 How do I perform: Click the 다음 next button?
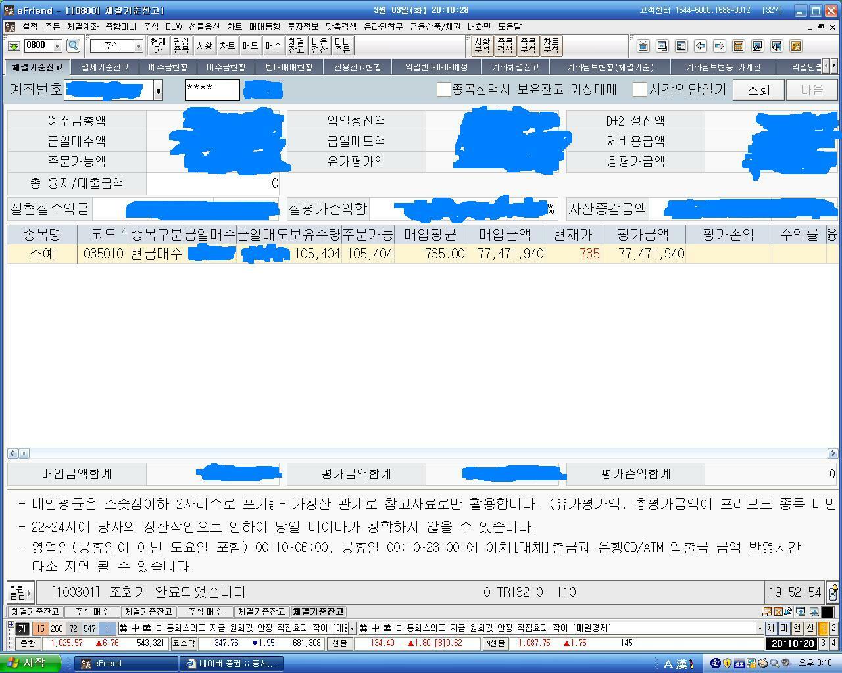pyautogui.click(x=811, y=89)
